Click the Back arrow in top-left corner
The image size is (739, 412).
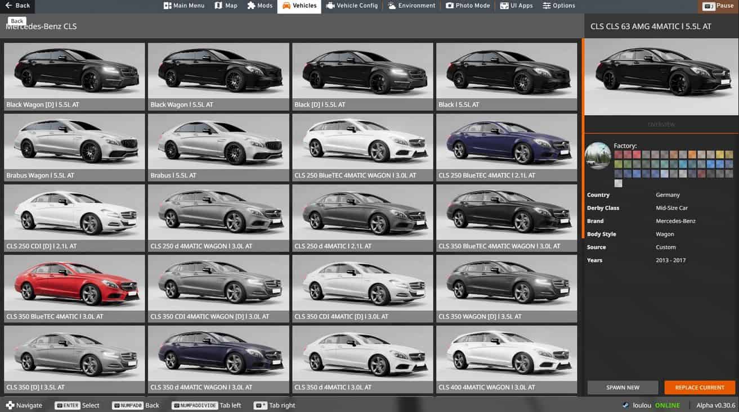click(x=17, y=6)
